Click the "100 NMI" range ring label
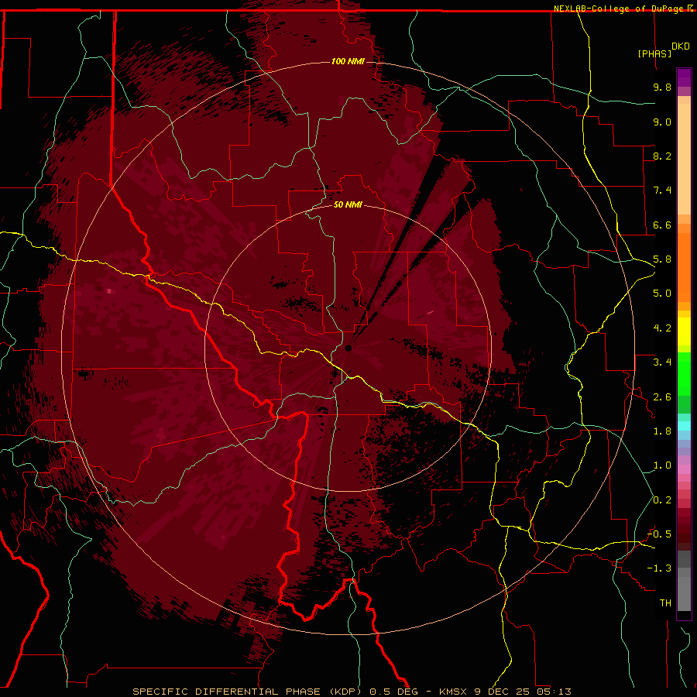697x697 pixels. point(348,61)
